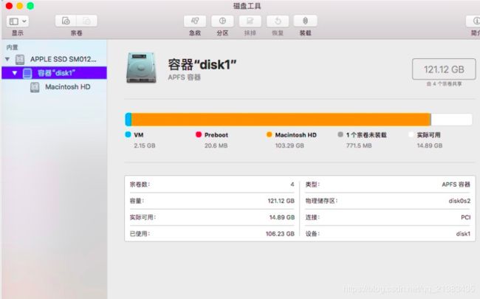480x299 pixels.
Task: Click the Erase (抹掉) toolbar icon
Action: click(x=250, y=21)
